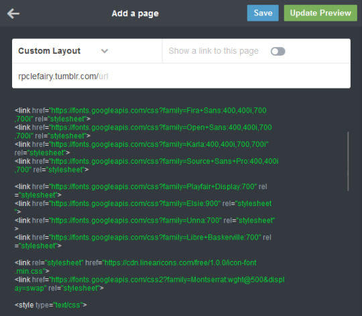This screenshot has height=316, width=362.
Task: Click the Libre+Baskerville font link line
Action: (143, 241)
